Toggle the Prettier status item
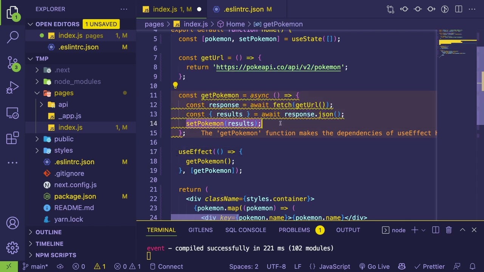This screenshot has height=272, width=484. pyautogui.click(x=429, y=266)
